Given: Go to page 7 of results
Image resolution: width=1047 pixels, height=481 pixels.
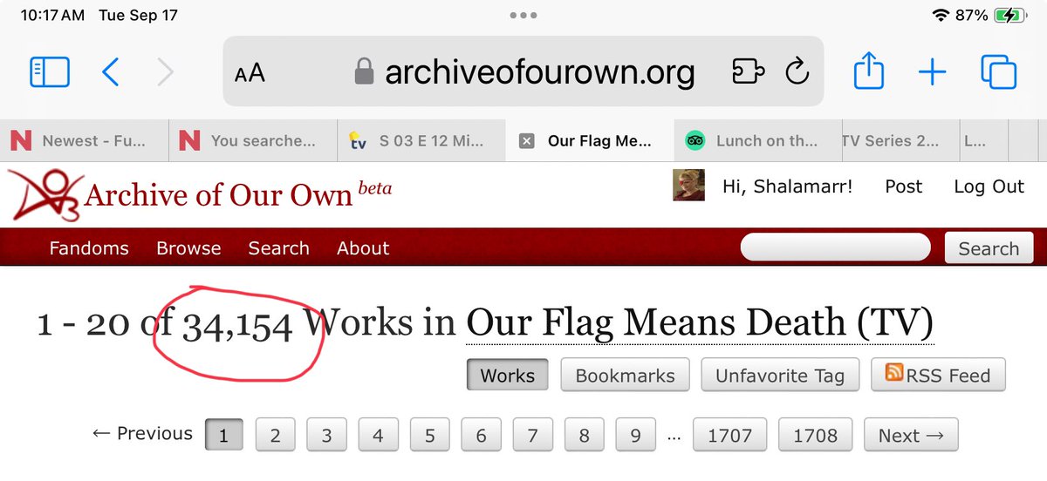Looking at the screenshot, I should (532, 435).
